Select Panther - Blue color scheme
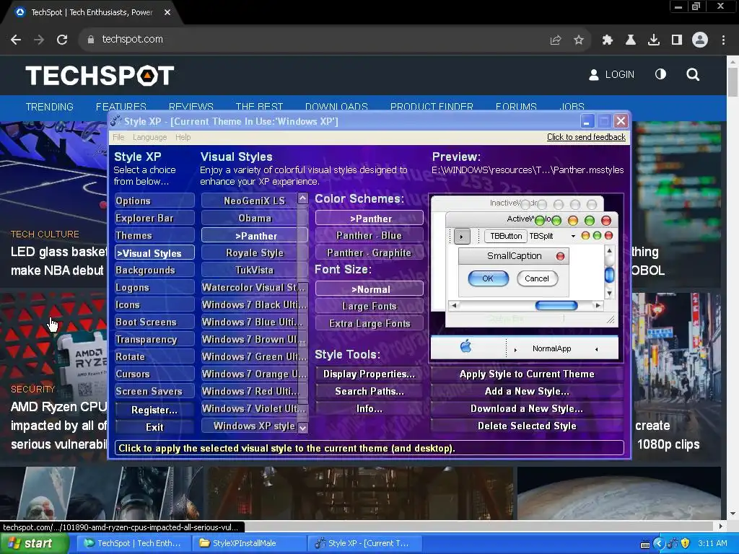 (x=369, y=236)
